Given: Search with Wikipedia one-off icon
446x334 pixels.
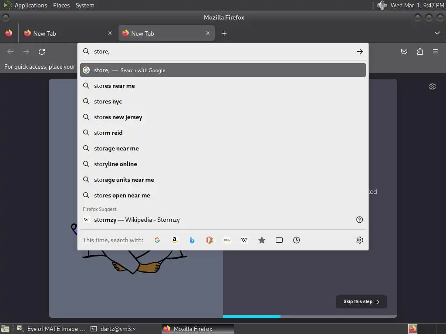Looking at the screenshot, I should tap(244, 240).
